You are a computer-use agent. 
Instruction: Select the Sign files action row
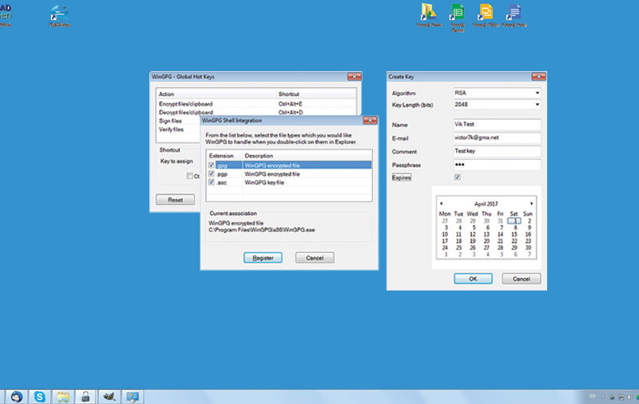click(x=178, y=121)
